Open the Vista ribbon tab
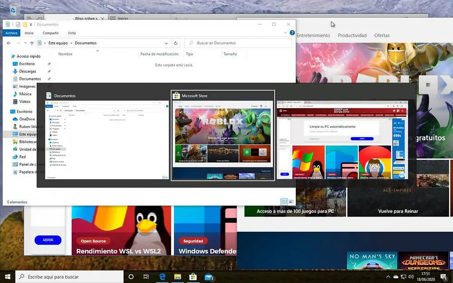453x283 pixels. point(72,33)
